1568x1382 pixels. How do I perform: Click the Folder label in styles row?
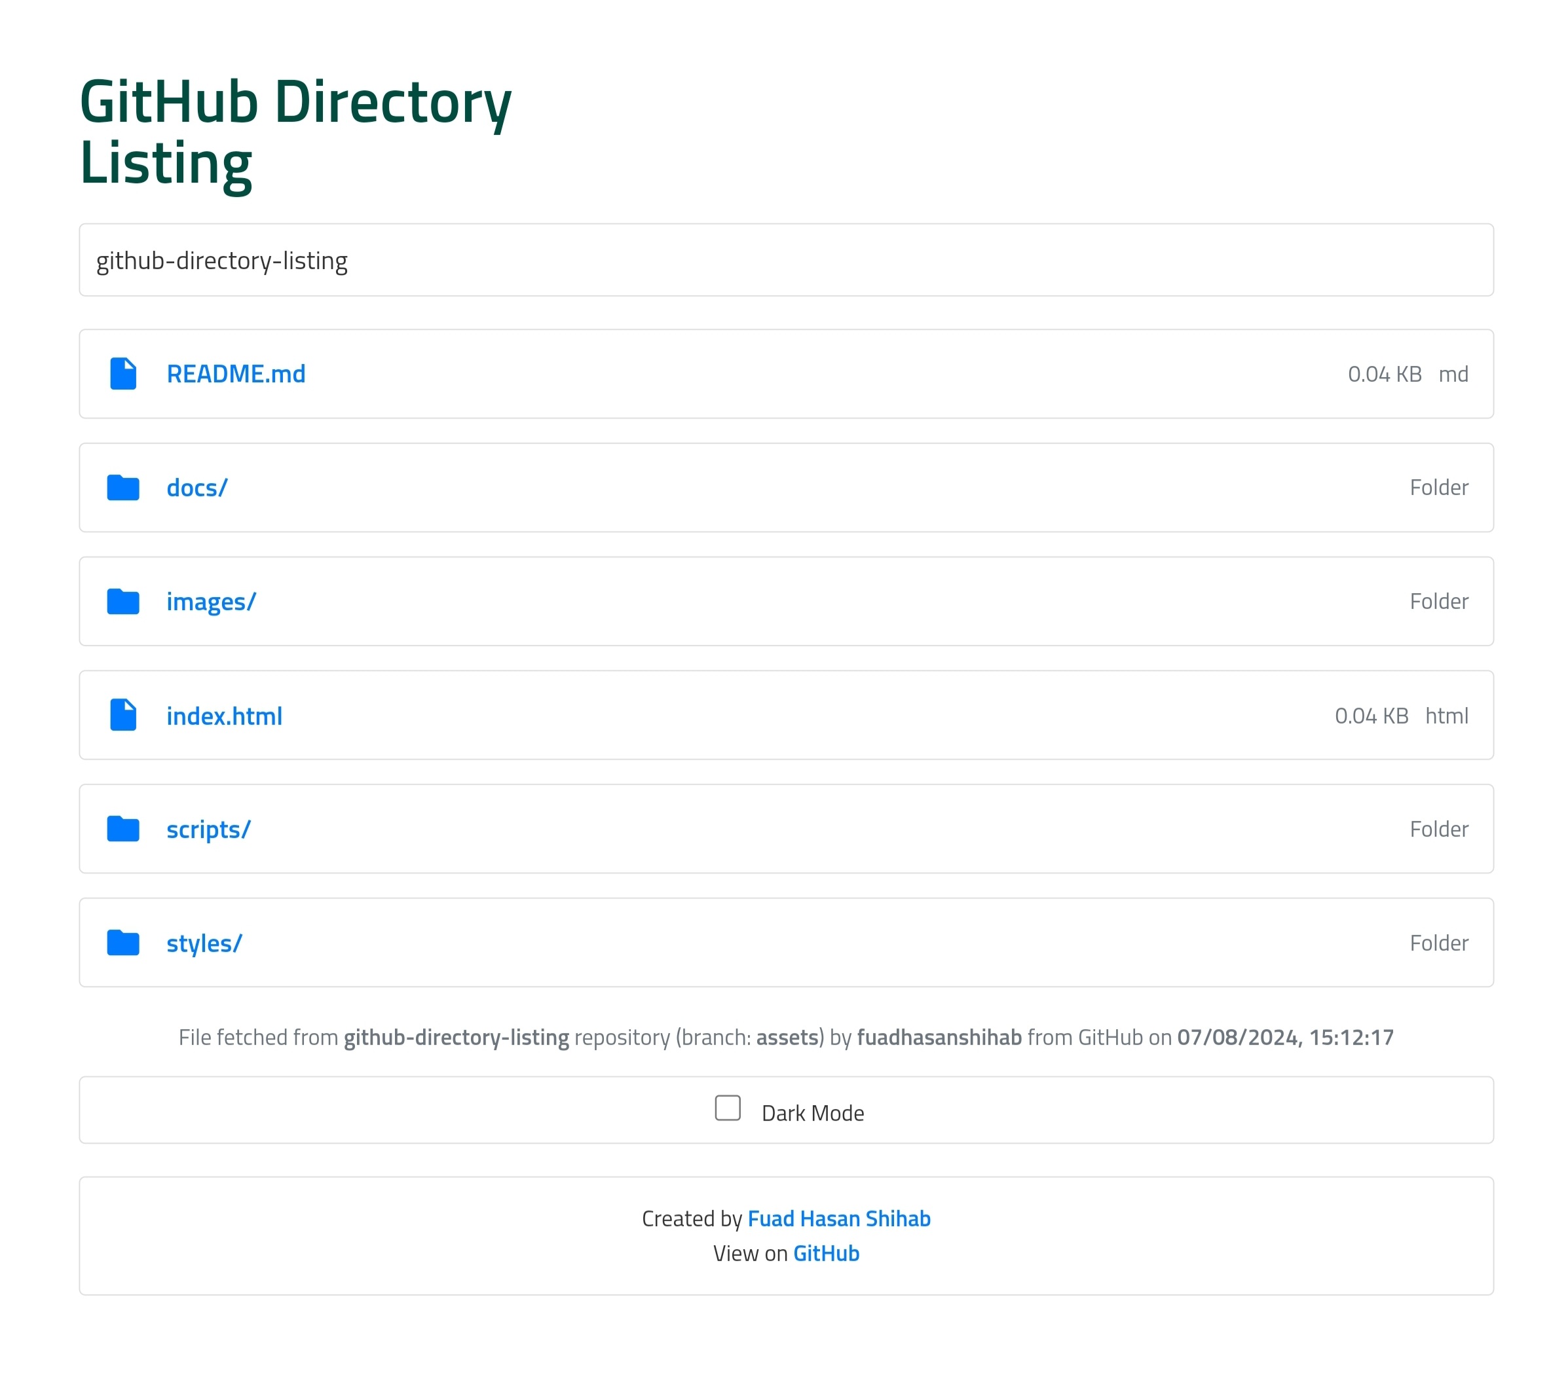tap(1438, 943)
